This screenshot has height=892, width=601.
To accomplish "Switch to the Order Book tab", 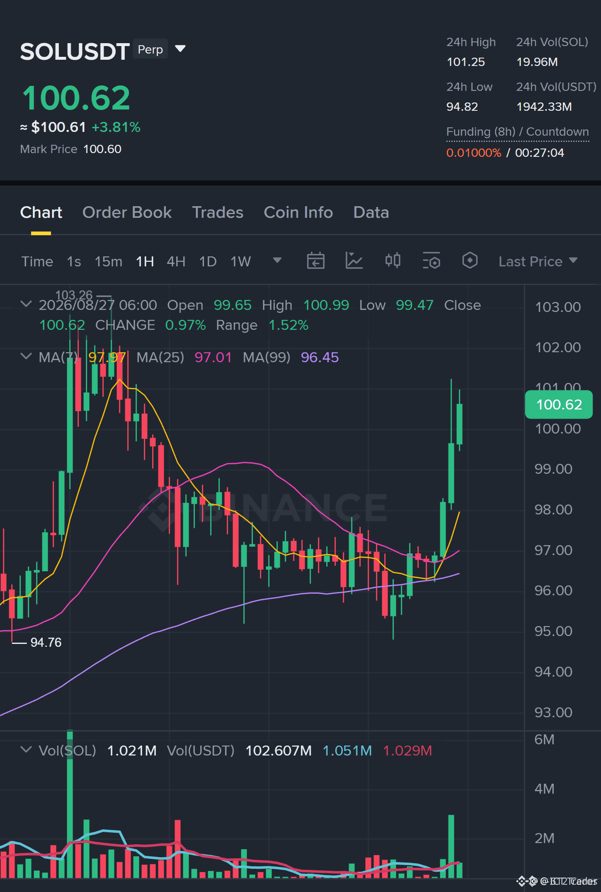I will [127, 212].
